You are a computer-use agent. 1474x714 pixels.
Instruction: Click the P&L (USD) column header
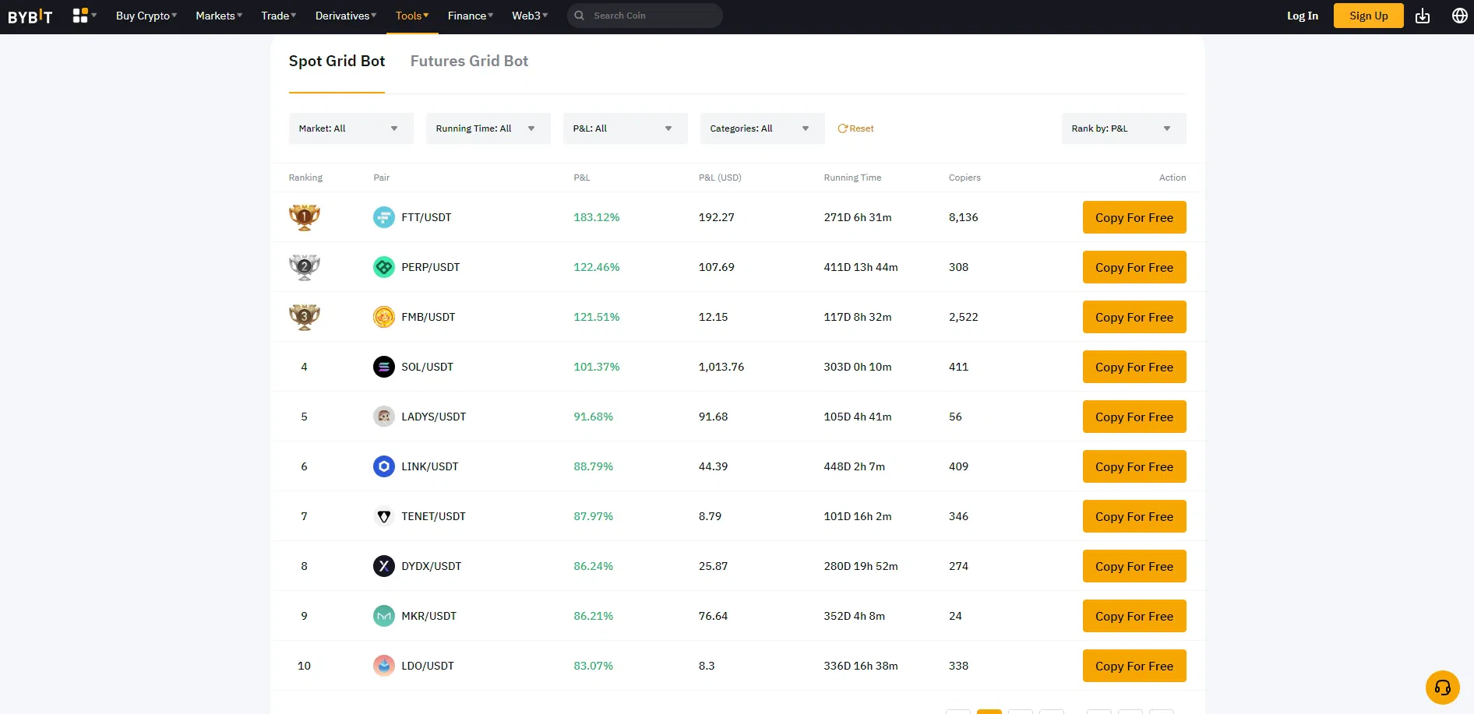pos(720,178)
